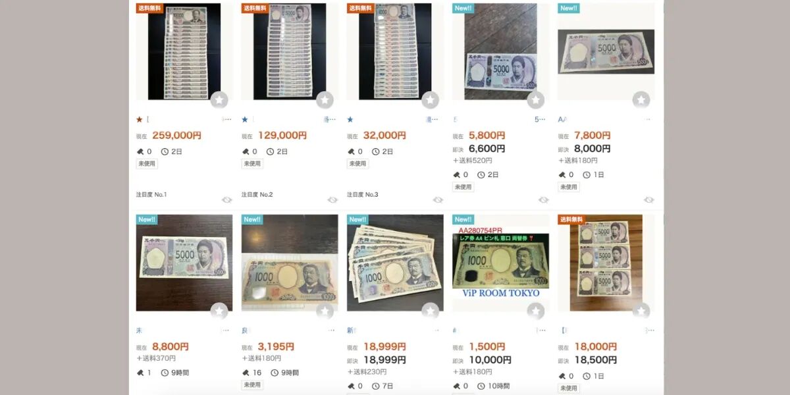The width and height of the screenshot is (790, 395).
Task: Star the ViP ROOM TOKYO listing
Action: click(535, 311)
